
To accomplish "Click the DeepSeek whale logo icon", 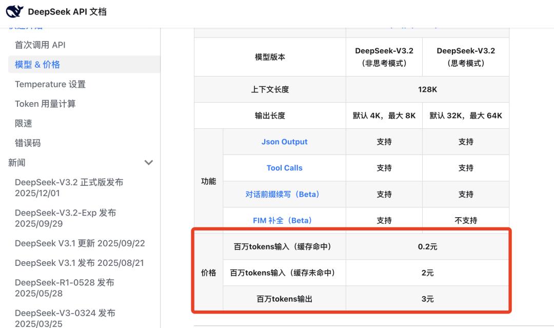I will tap(14, 11).
